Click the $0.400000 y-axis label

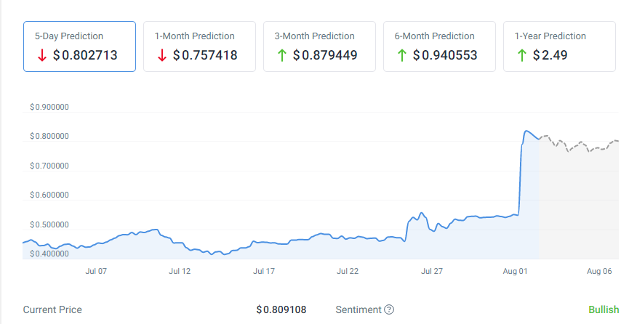pos(49,254)
